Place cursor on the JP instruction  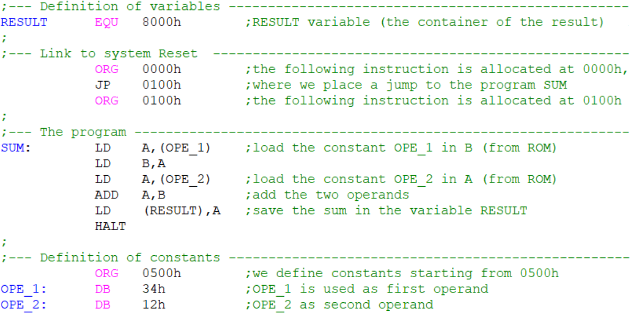(x=103, y=85)
